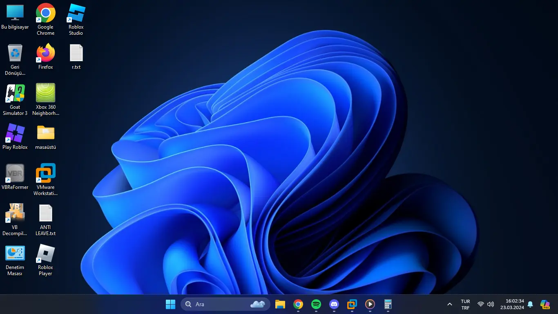The image size is (558, 314).
Task: Click the Ara search box in taskbar
Action: [x=225, y=304]
